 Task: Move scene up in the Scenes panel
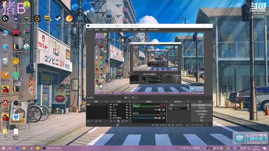96,121
